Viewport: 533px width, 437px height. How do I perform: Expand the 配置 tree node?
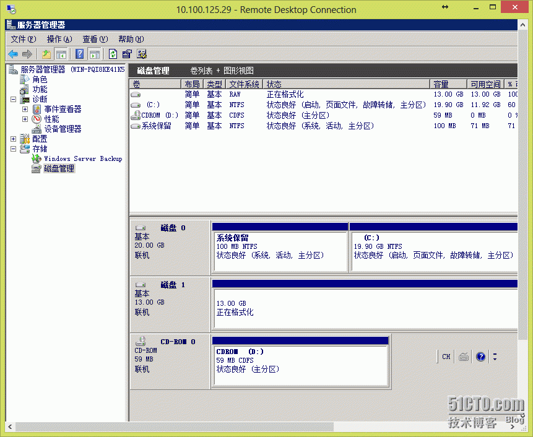[x=13, y=139]
